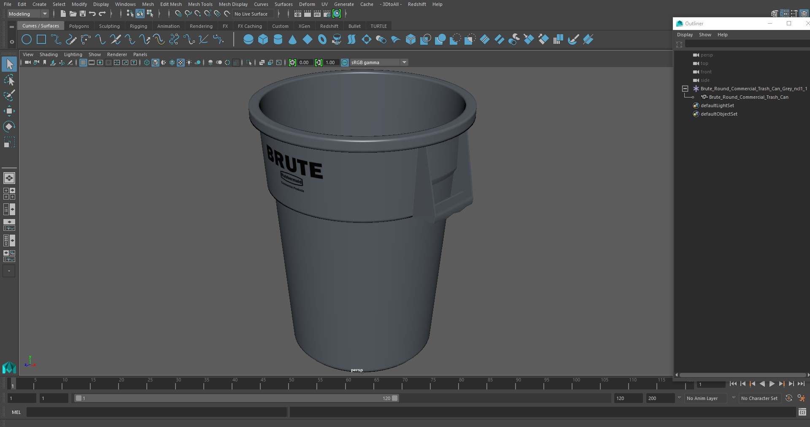
Task: Choose the Paint Selection tool
Action: (9, 95)
